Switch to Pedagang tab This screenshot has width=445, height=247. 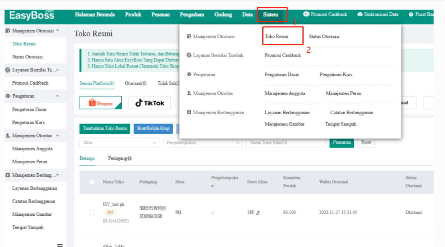click(117, 158)
